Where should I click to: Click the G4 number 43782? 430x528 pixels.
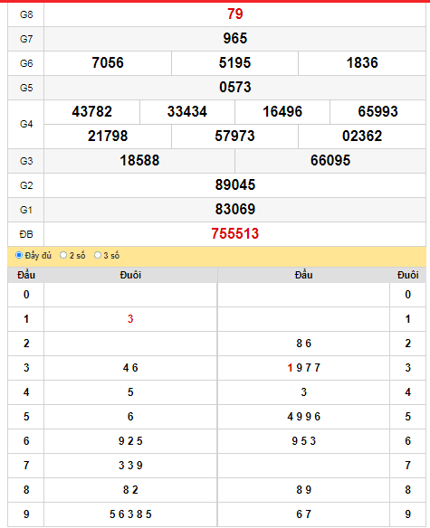pyautogui.click(x=91, y=112)
